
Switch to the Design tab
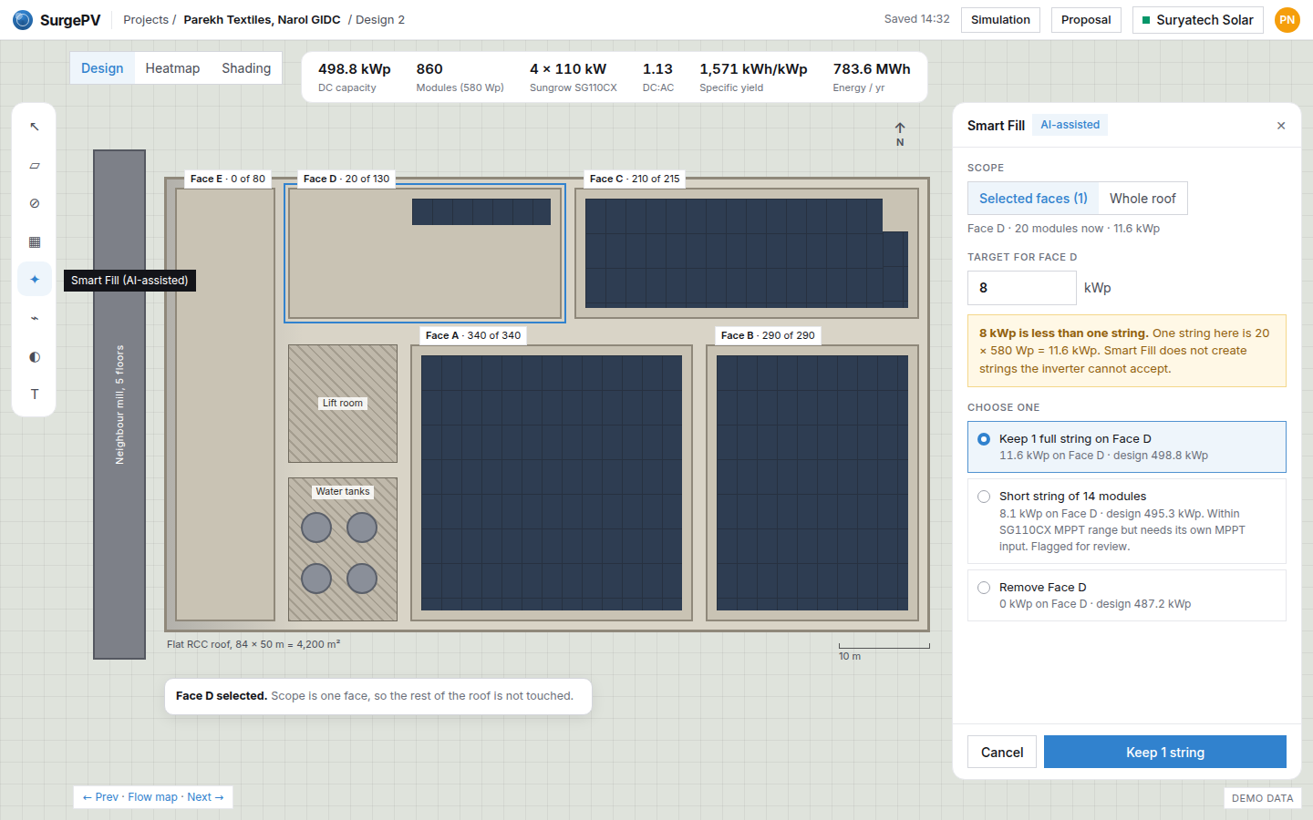point(102,68)
